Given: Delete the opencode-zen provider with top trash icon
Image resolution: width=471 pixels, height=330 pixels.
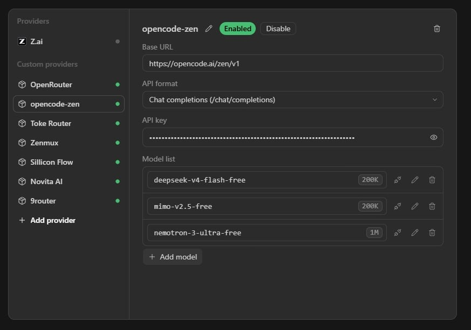Looking at the screenshot, I should (437, 29).
